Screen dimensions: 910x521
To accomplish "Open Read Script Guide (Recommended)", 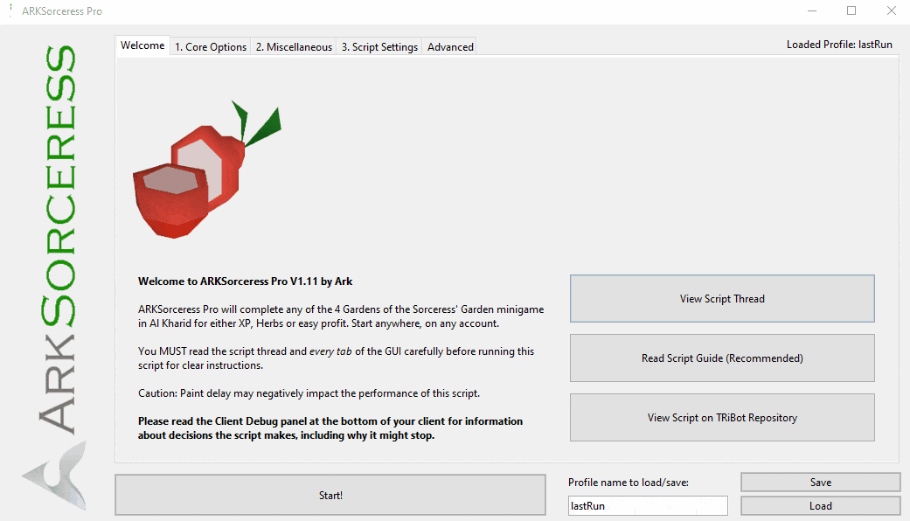I will pos(722,358).
